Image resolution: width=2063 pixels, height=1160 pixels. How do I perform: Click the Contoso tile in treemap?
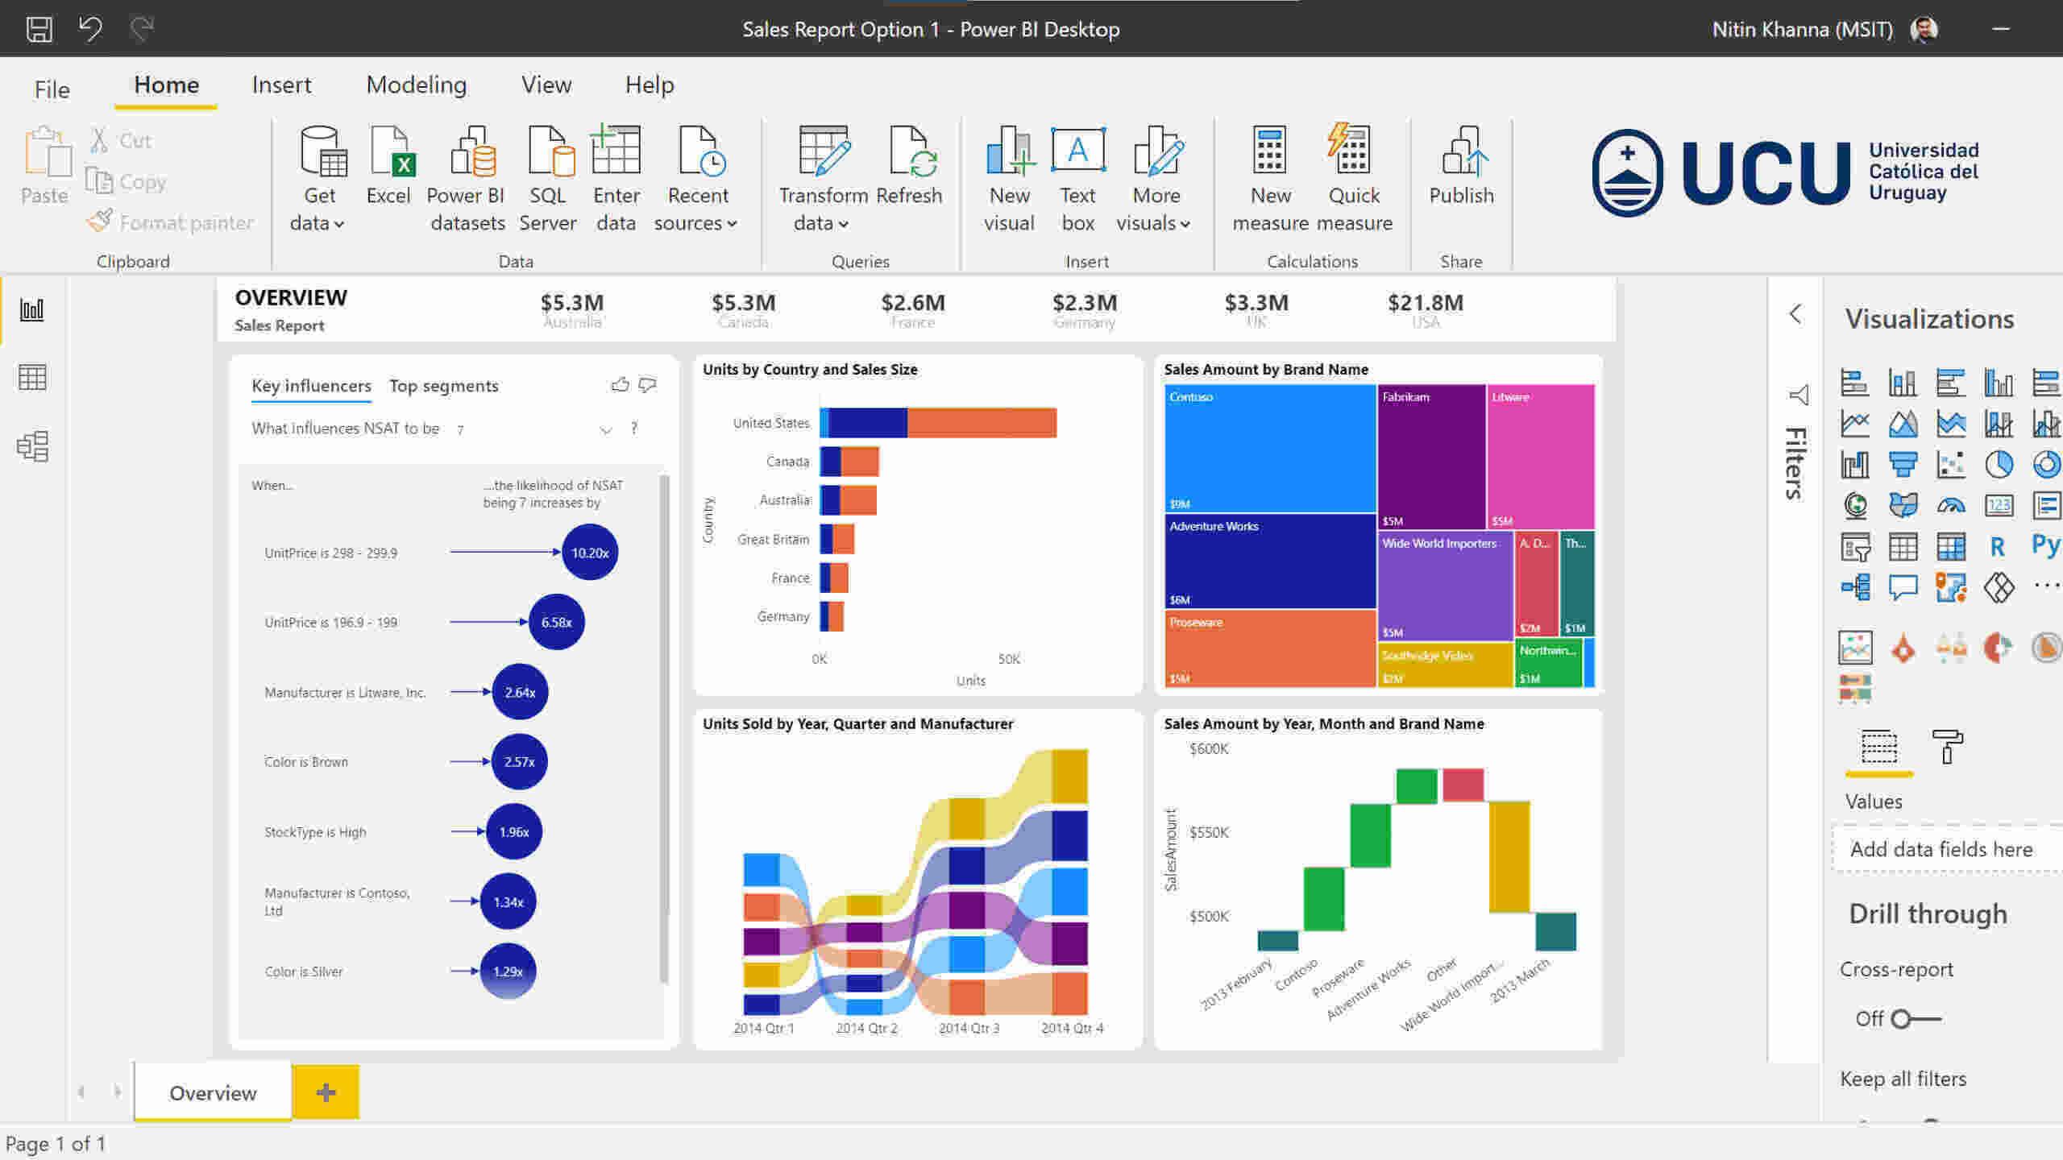[x=1270, y=448]
